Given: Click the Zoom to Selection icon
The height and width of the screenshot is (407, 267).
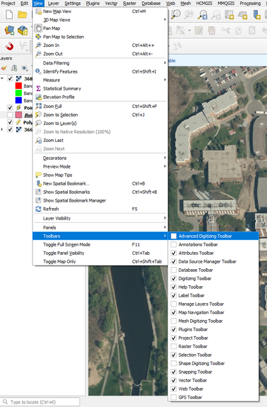Looking at the screenshot, I should tap(38, 115).
